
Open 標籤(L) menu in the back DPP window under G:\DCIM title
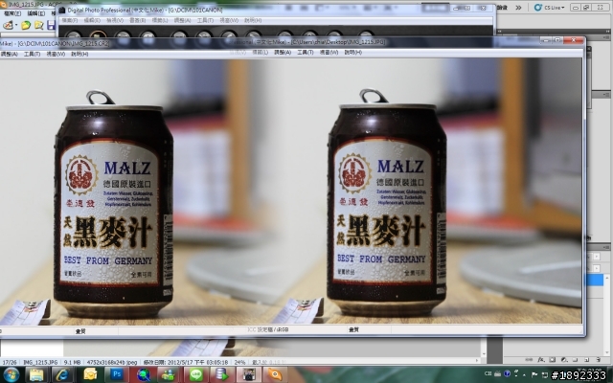(160, 20)
